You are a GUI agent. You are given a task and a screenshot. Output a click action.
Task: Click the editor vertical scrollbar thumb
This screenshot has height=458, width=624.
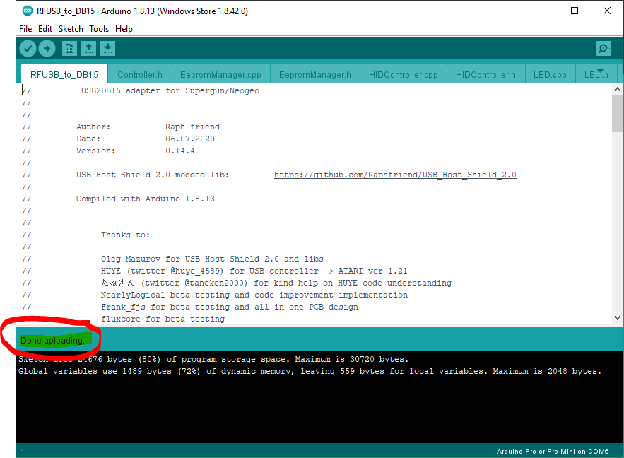(617, 113)
